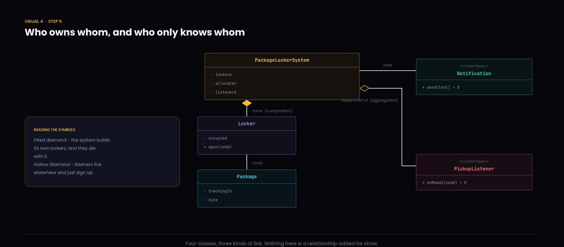This screenshot has width=564, height=247.
Task: Click the lockers attribute
Action: [221, 75]
